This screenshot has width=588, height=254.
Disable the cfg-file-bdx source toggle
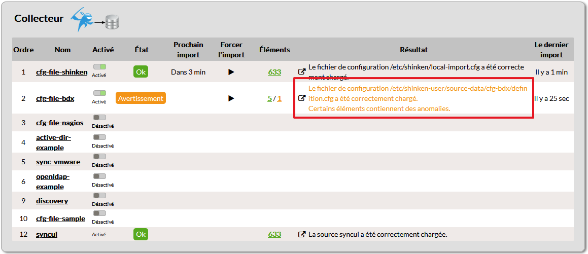click(x=99, y=93)
